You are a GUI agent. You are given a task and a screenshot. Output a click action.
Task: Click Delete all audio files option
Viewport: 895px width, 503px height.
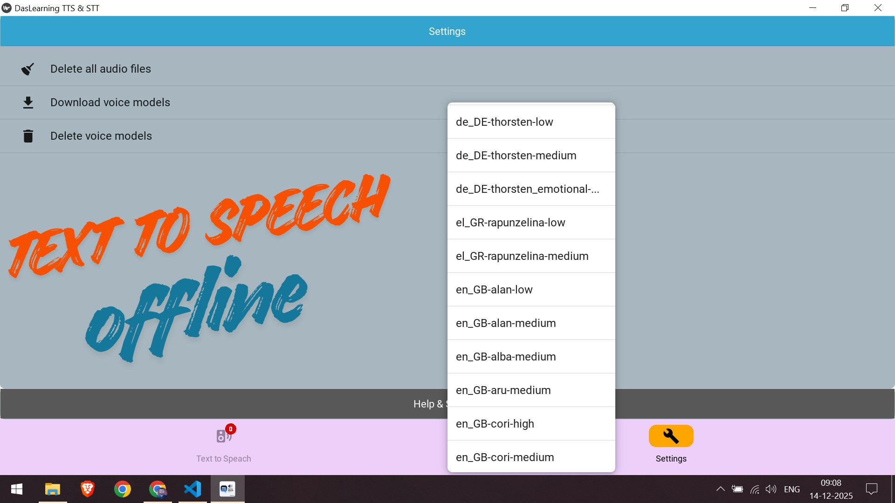(x=101, y=69)
